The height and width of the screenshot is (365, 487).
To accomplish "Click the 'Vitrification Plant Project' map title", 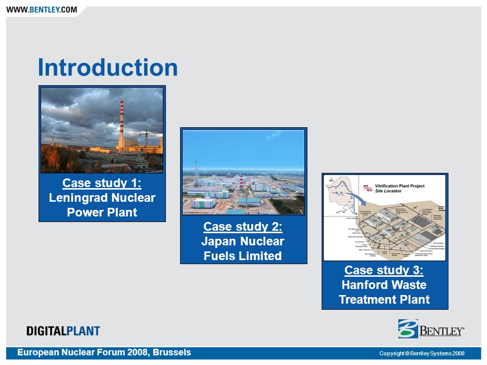I will click(400, 186).
